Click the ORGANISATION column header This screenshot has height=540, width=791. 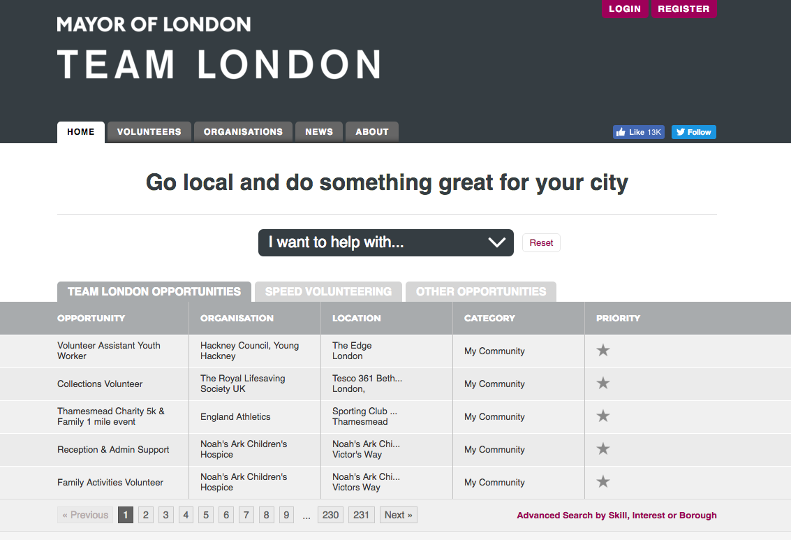coord(237,318)
